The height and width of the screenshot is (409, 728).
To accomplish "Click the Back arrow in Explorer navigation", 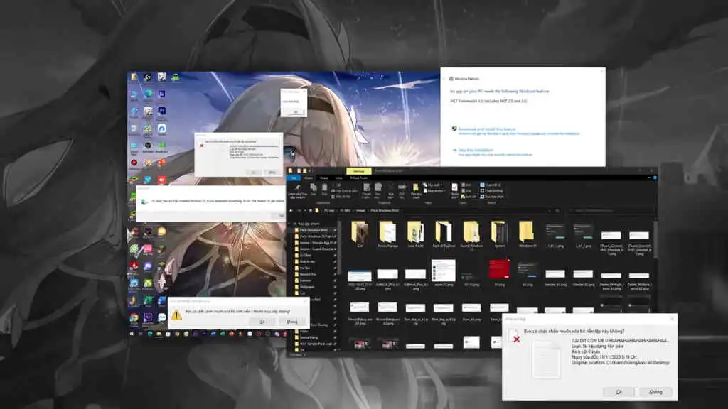I will pyautogui.click(x=291, y=210).
